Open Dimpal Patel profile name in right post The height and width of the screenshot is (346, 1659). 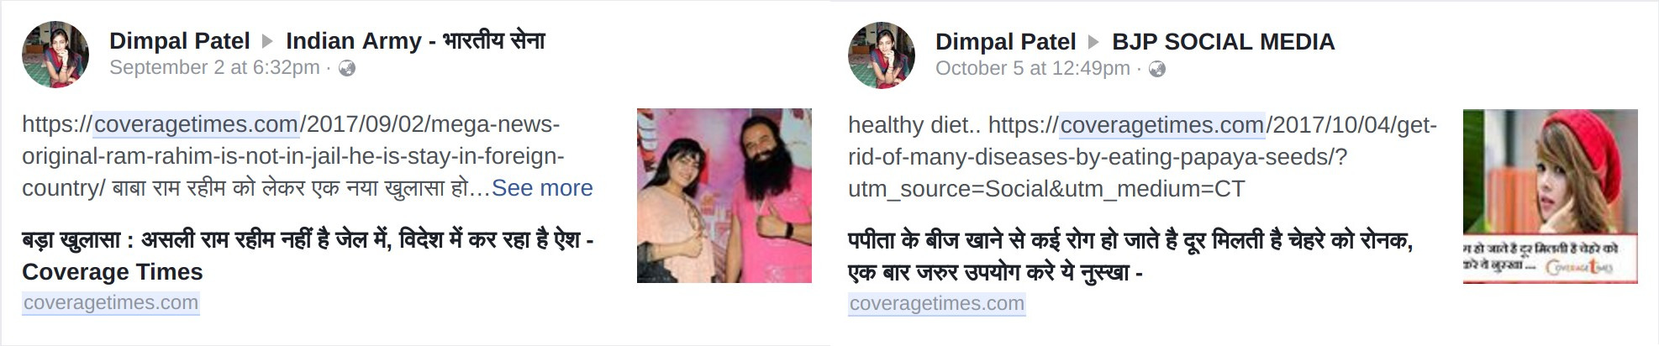click(x=1006, y=42)
